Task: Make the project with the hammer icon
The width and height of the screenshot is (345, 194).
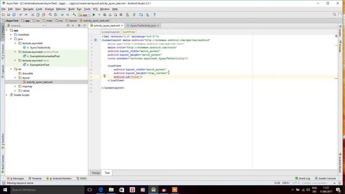Action: [x=74, y=15]
